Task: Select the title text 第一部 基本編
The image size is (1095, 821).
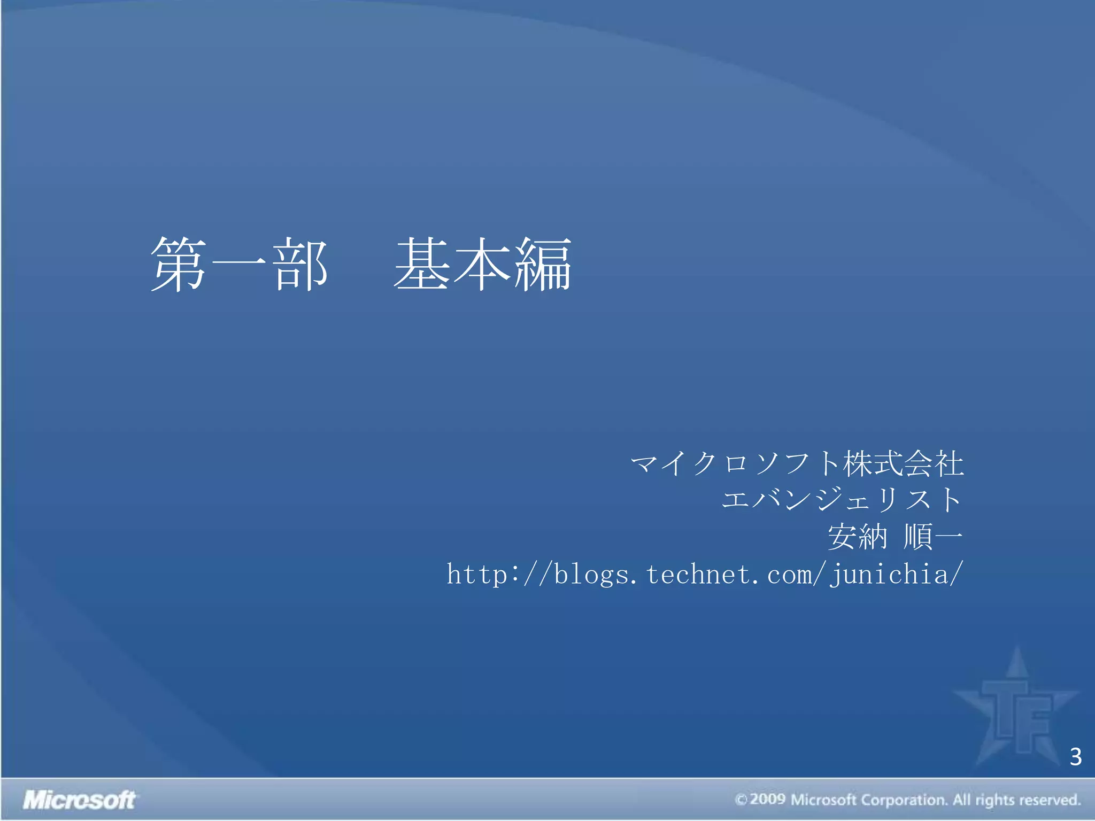Action: tap(361, 265)
